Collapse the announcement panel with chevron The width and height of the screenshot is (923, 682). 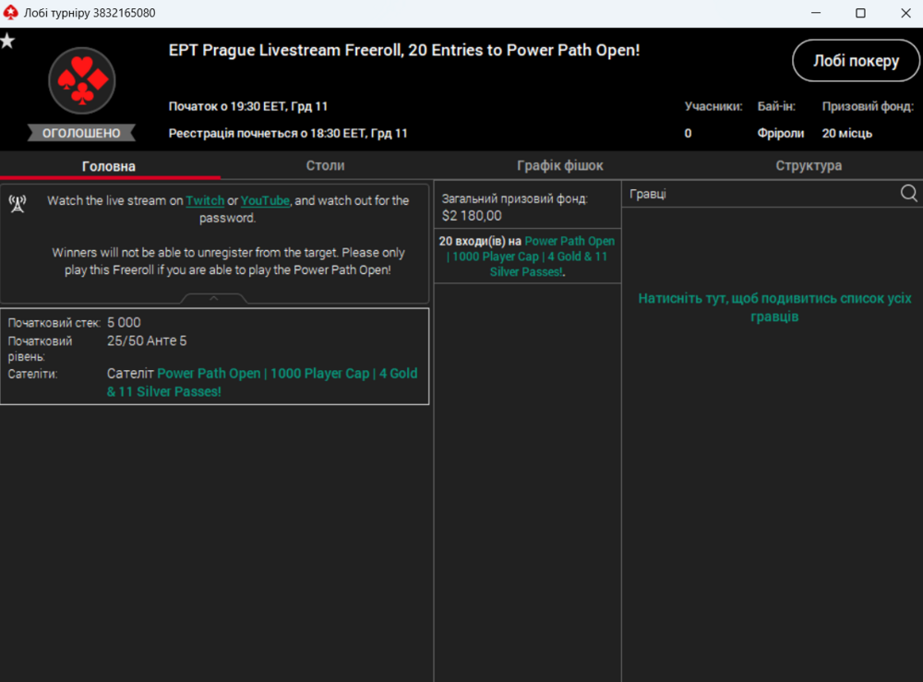(214, 298)
